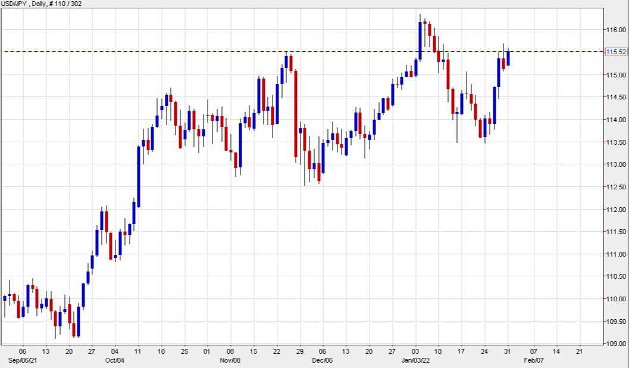Select the Oct/04 date axis label
Viewport: 629px width, 368px height.
pos(115,360)
